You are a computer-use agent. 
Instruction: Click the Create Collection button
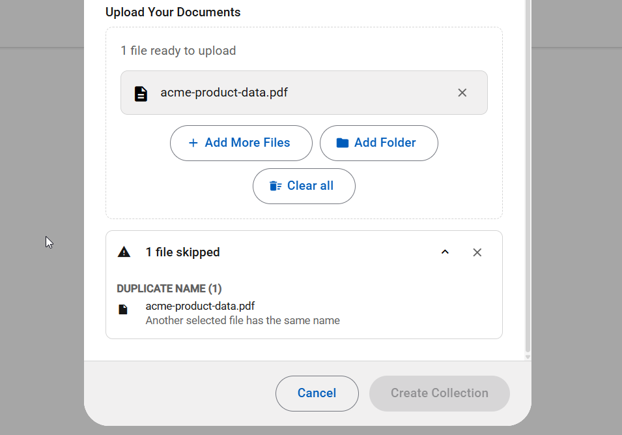pyautogui.click(x=440, y=393)
